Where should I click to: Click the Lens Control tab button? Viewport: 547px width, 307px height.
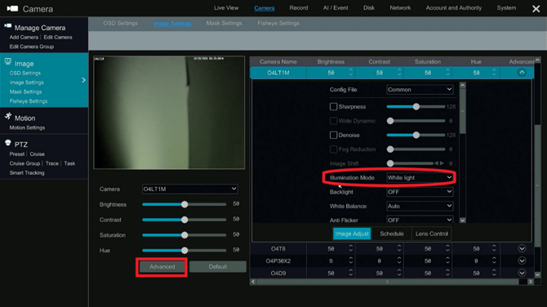click(x=432, y=234)
